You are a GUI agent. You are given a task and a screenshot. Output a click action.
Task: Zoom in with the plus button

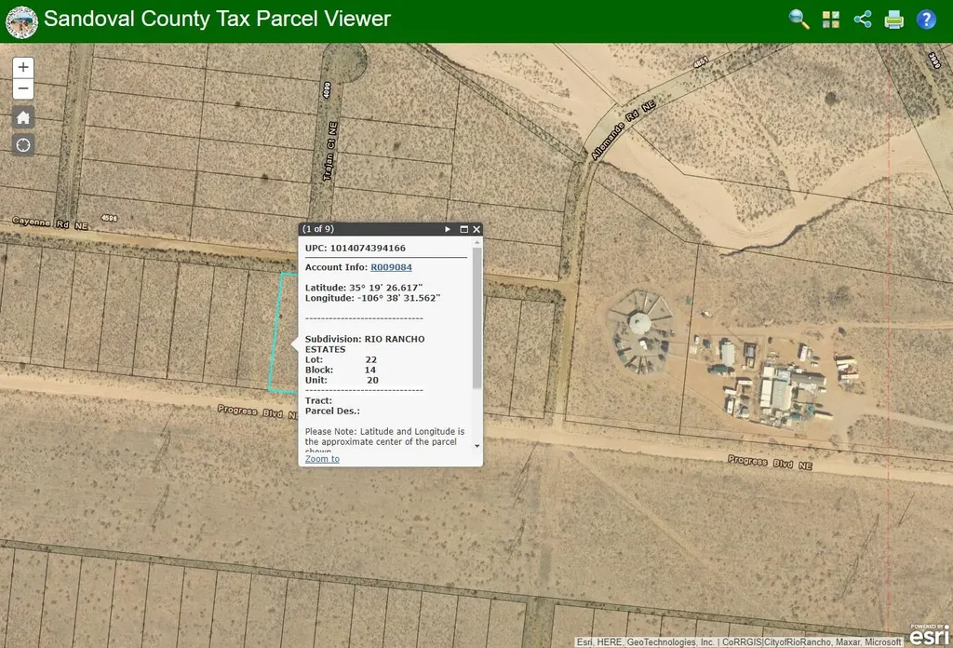tap(23, 67)
